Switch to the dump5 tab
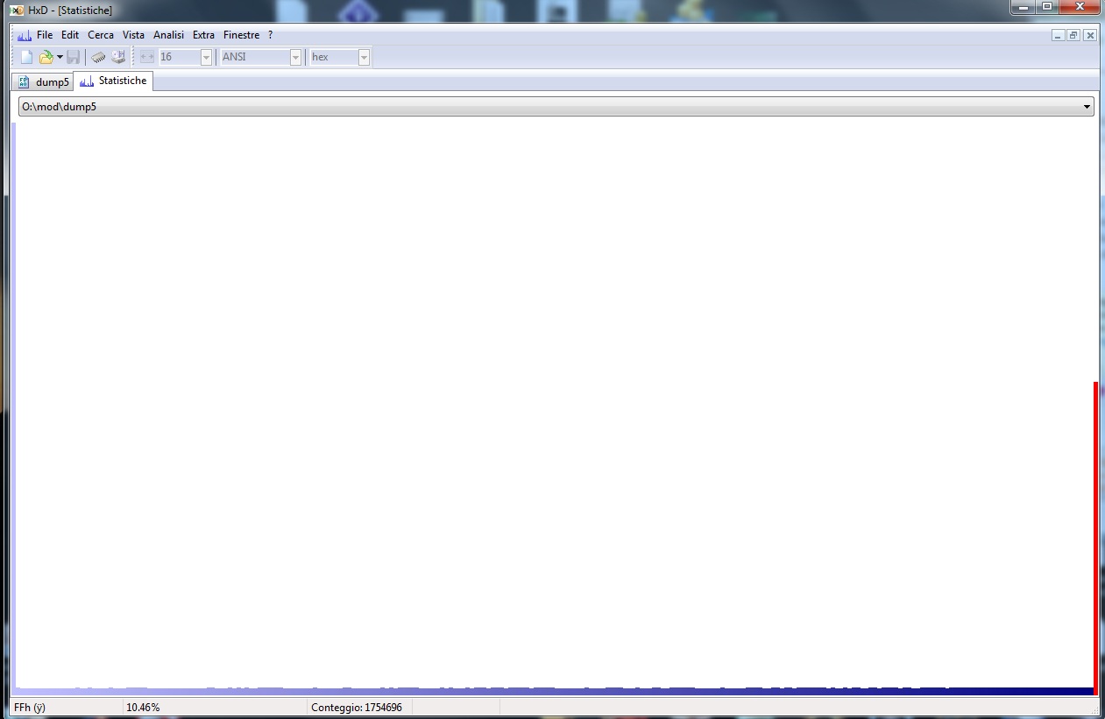This screenshot has width=1105, height=719. tap(44, 82)
